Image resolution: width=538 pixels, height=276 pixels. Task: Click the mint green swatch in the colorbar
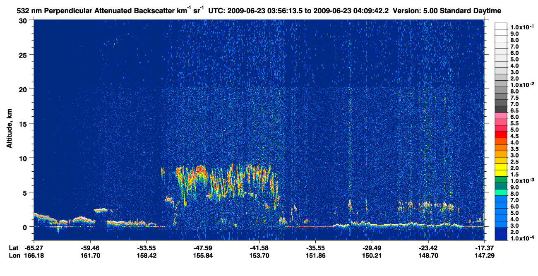[x=501, y=193]
